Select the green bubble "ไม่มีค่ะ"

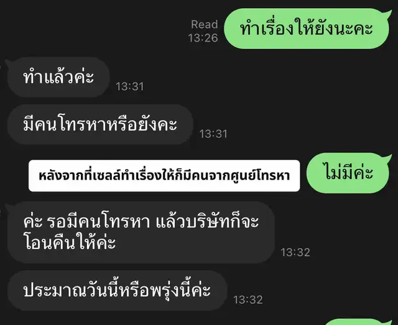pos(348,173)
